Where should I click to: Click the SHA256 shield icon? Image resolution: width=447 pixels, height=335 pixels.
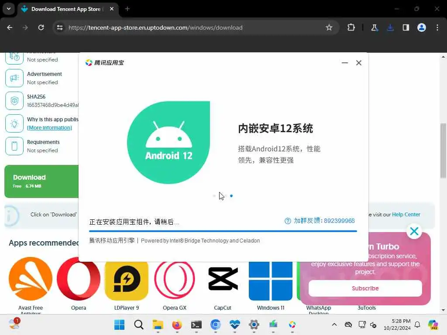click(x=14, y=101)
